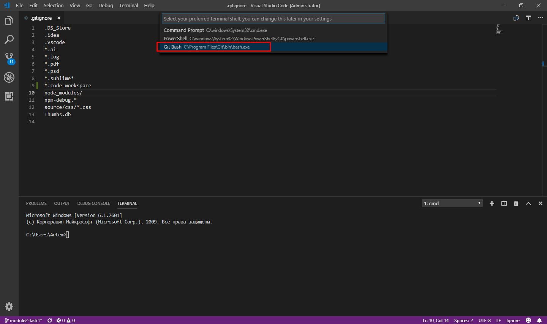Image resolution: width=547 pixels, height=324 pixels.
Task: Choose Git Bash as terminal shell
Action: [273, 47]
